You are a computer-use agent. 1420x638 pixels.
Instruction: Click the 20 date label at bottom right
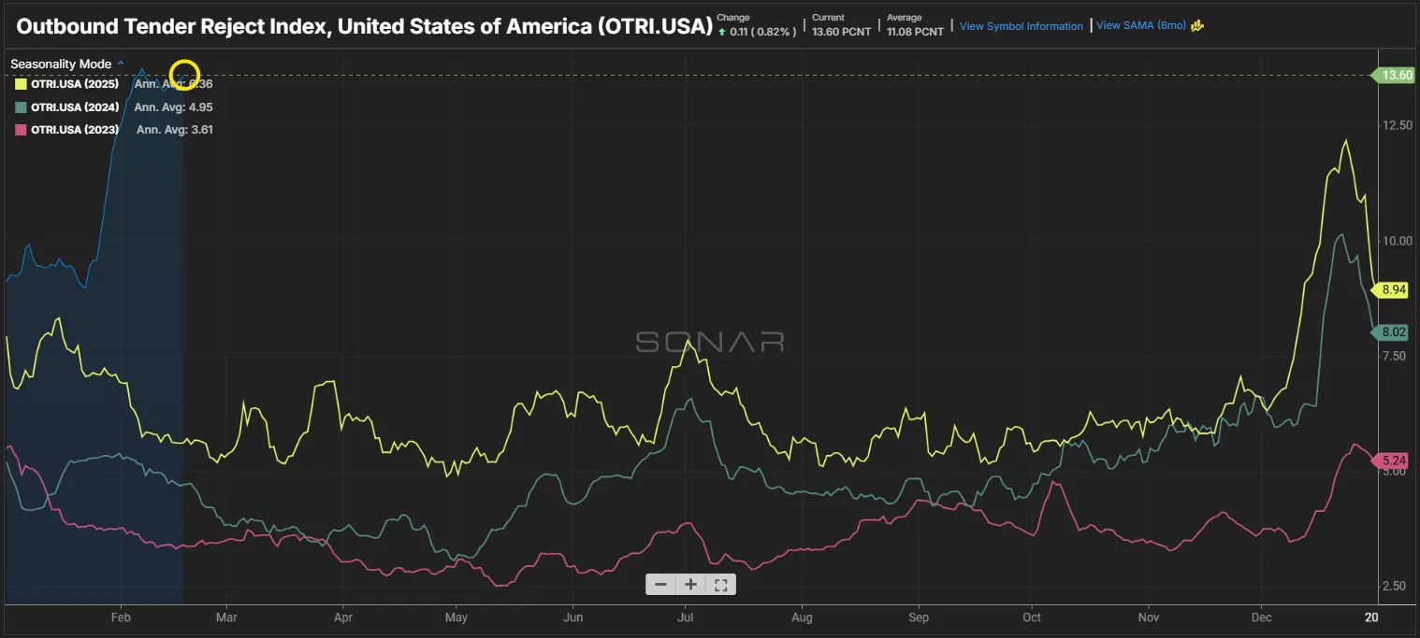(1371, 617)
